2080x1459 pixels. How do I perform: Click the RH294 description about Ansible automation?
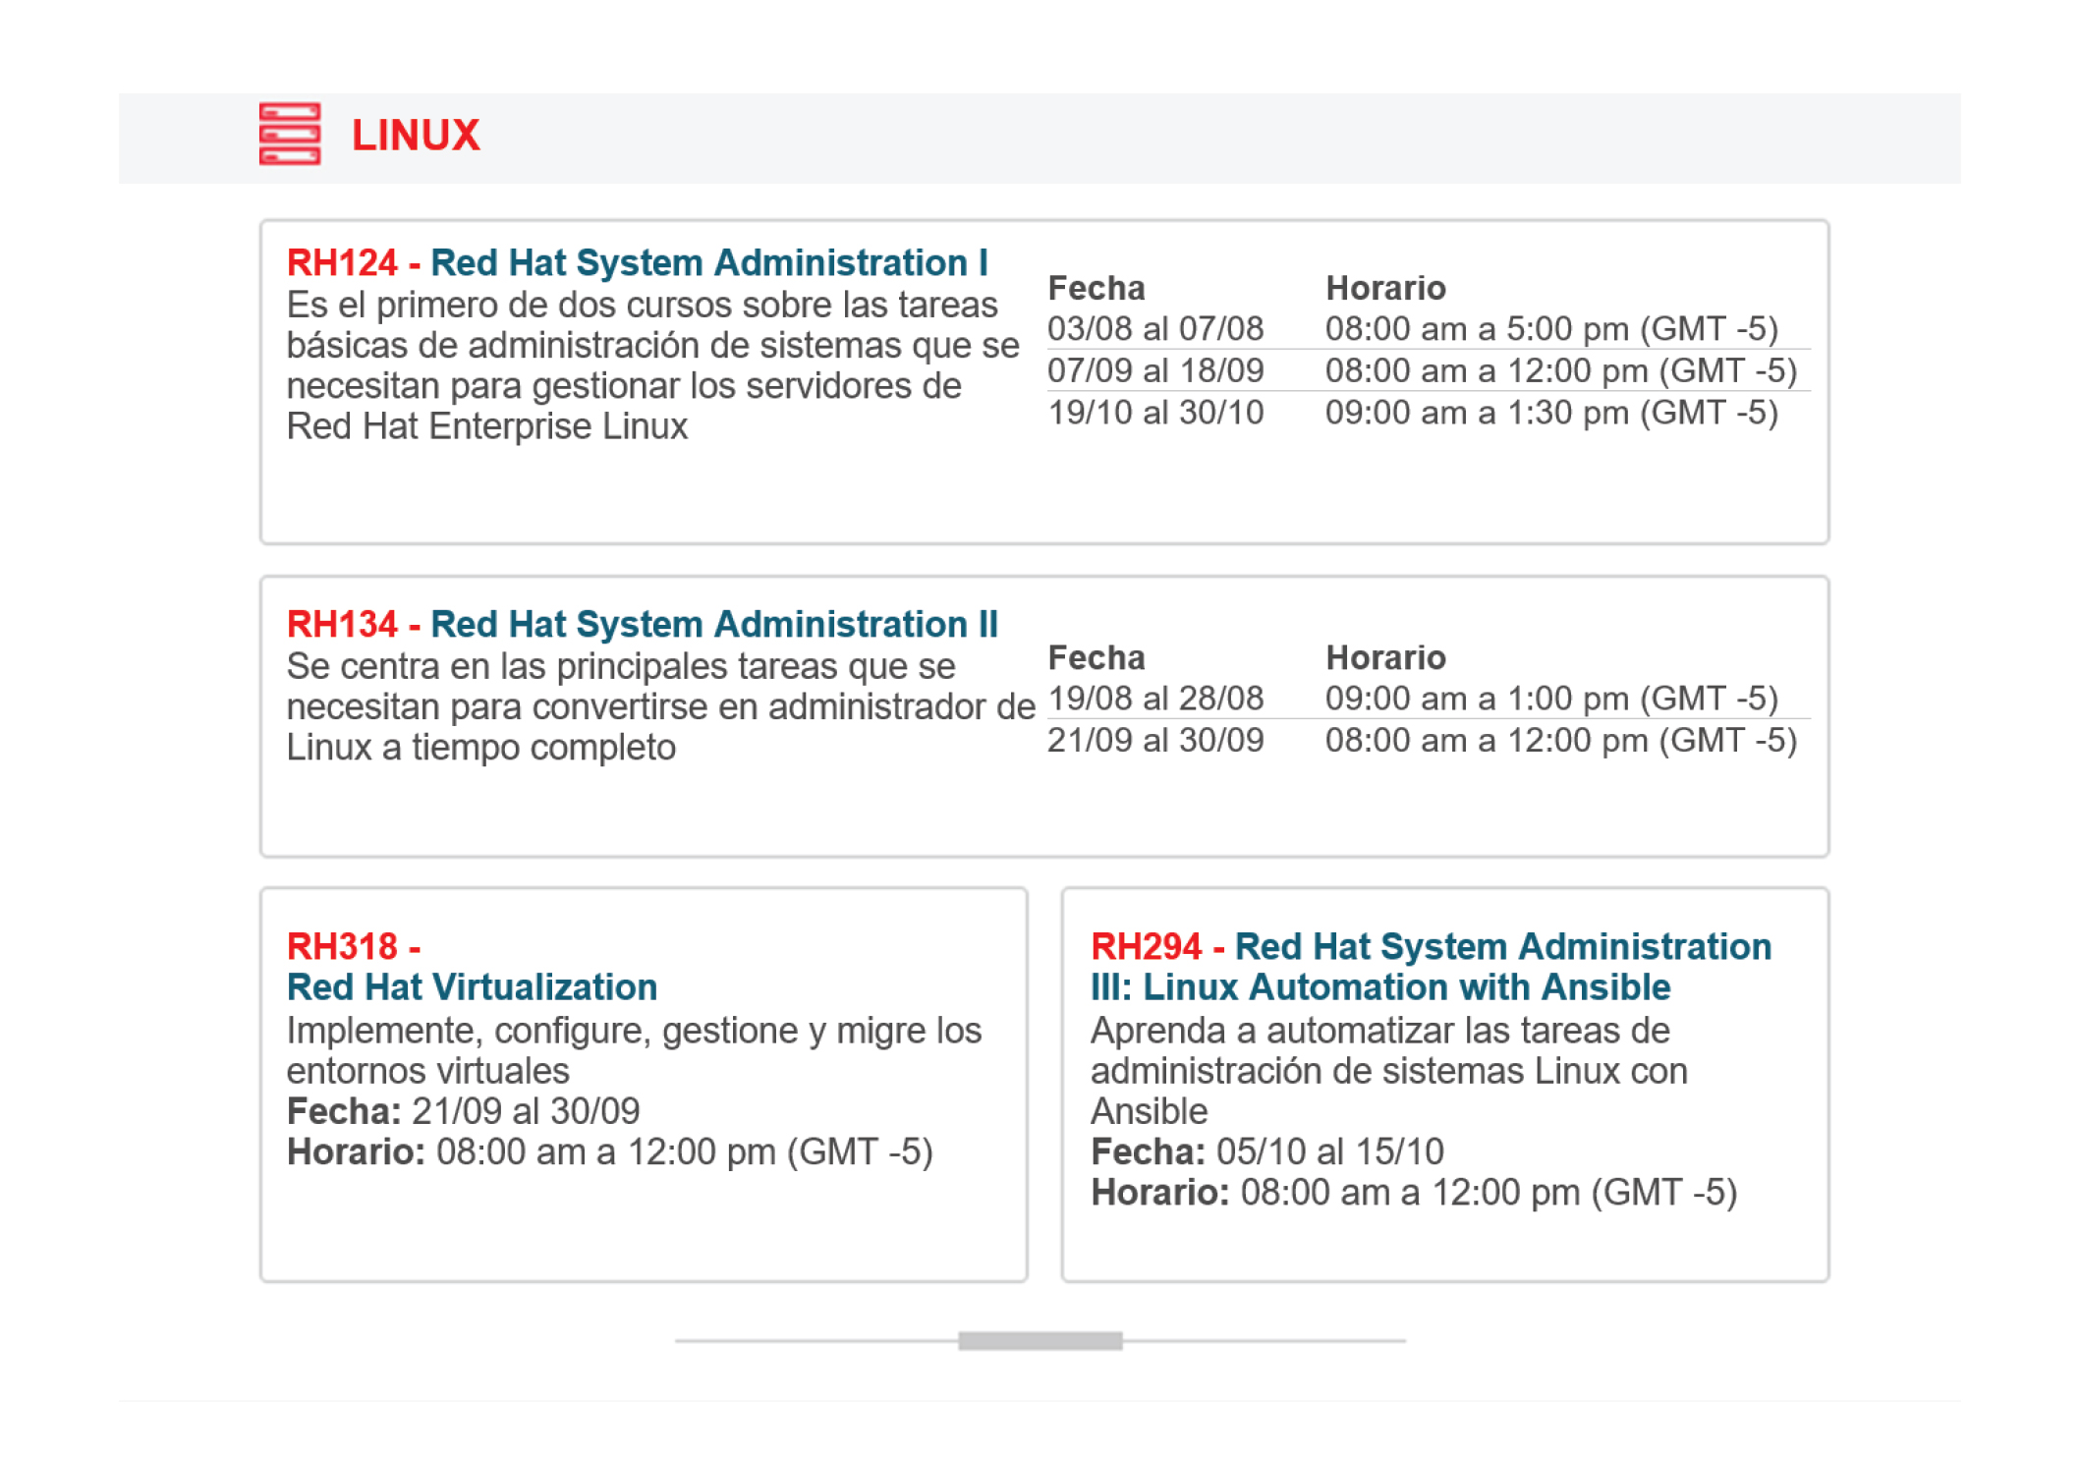pos(1389,1071)
